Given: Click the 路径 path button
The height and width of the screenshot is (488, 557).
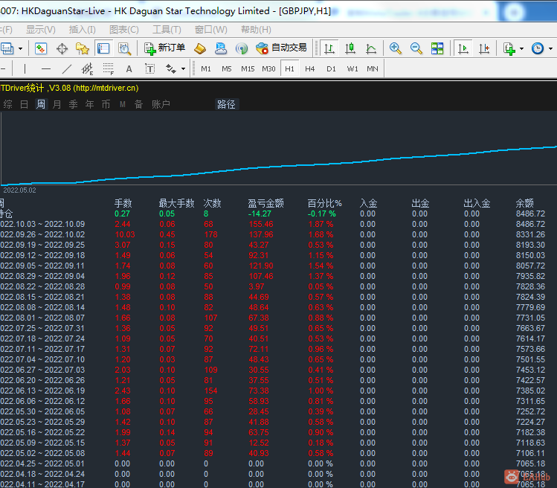Looking at the screenshot, I should [227, 104].
